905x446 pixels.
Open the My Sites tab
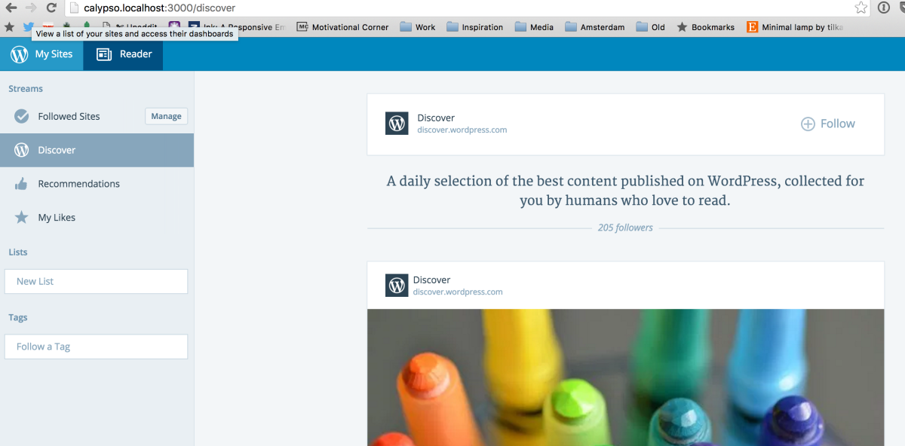coord(41,54)
